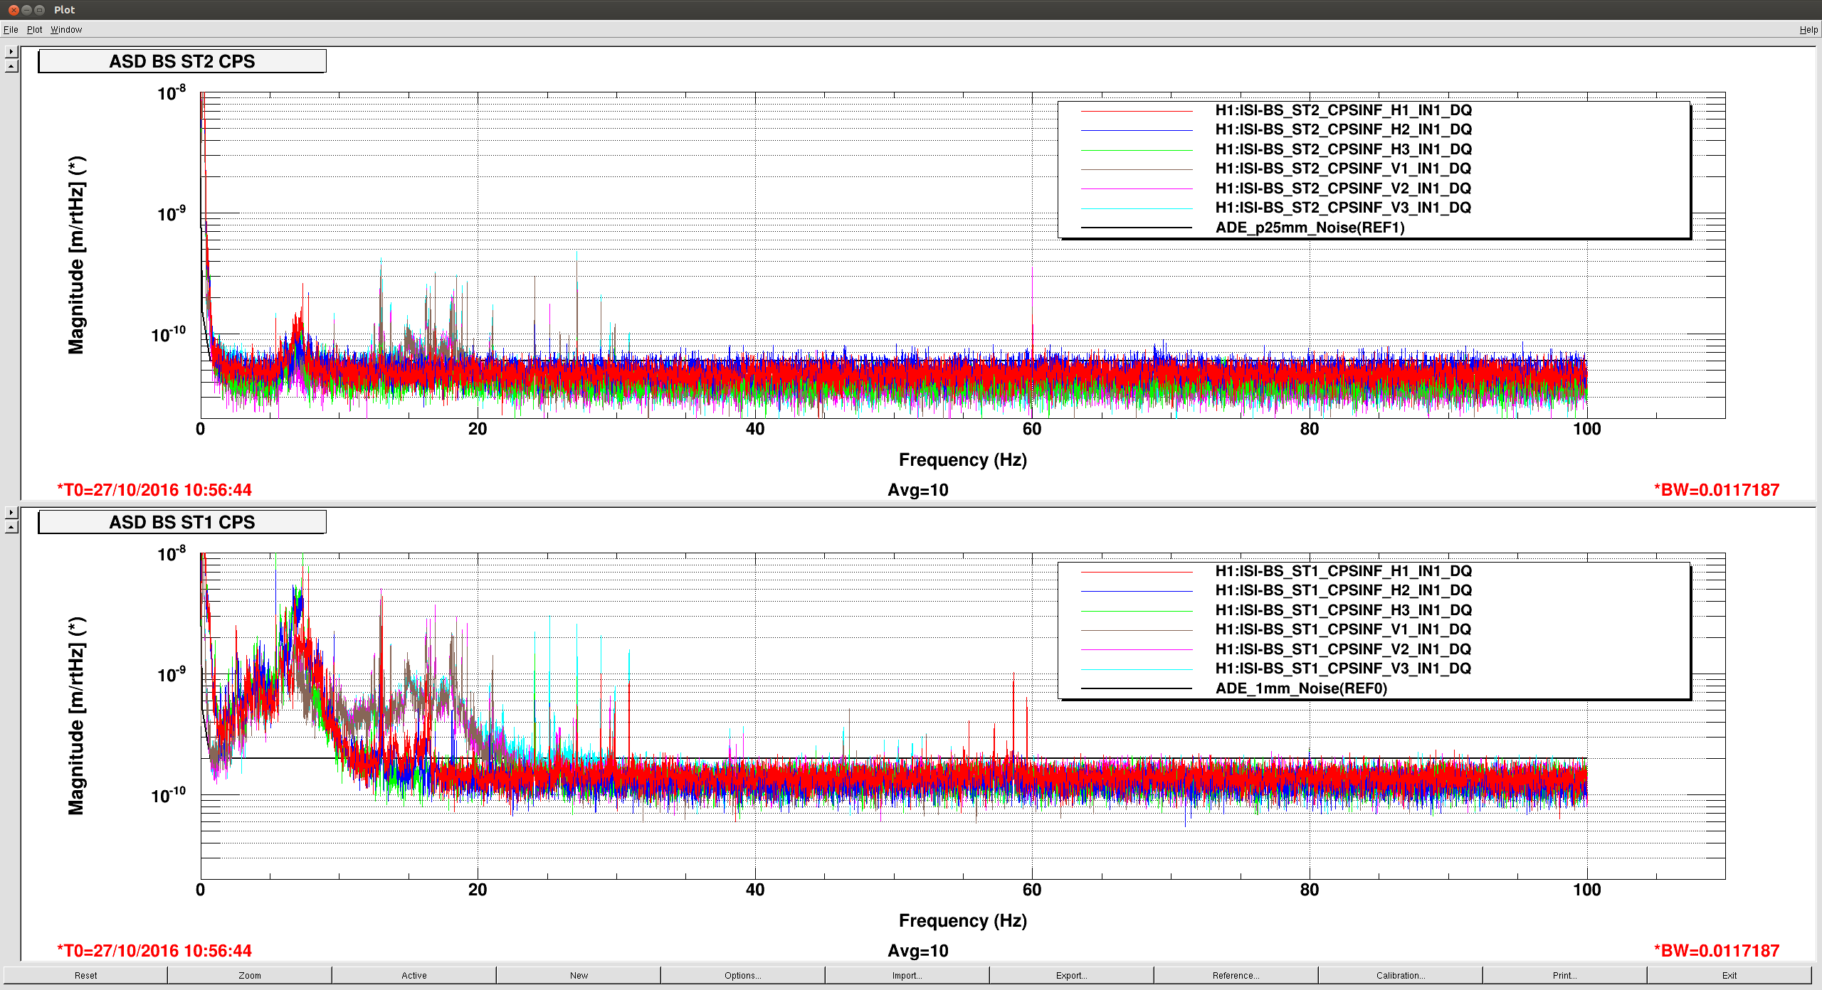Click the bottom plot's Magnitude [m/rtHz] axis label
Image resolution: width=1822 pixels, height=990 pixels.
[76, 716]
